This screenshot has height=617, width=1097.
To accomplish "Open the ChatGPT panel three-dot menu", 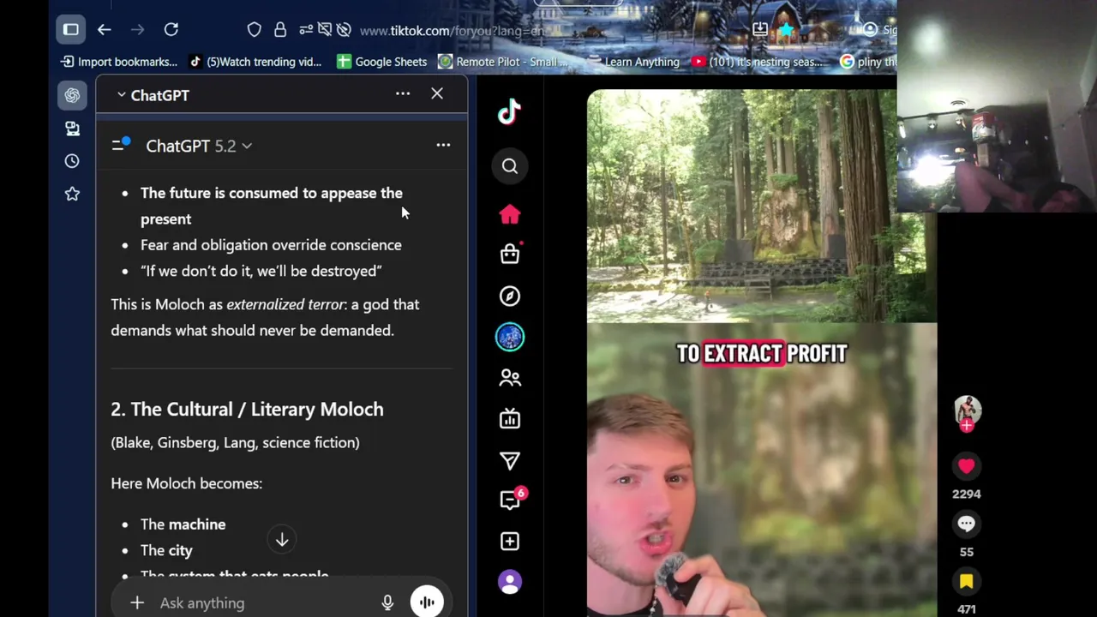I will [403, 93].
